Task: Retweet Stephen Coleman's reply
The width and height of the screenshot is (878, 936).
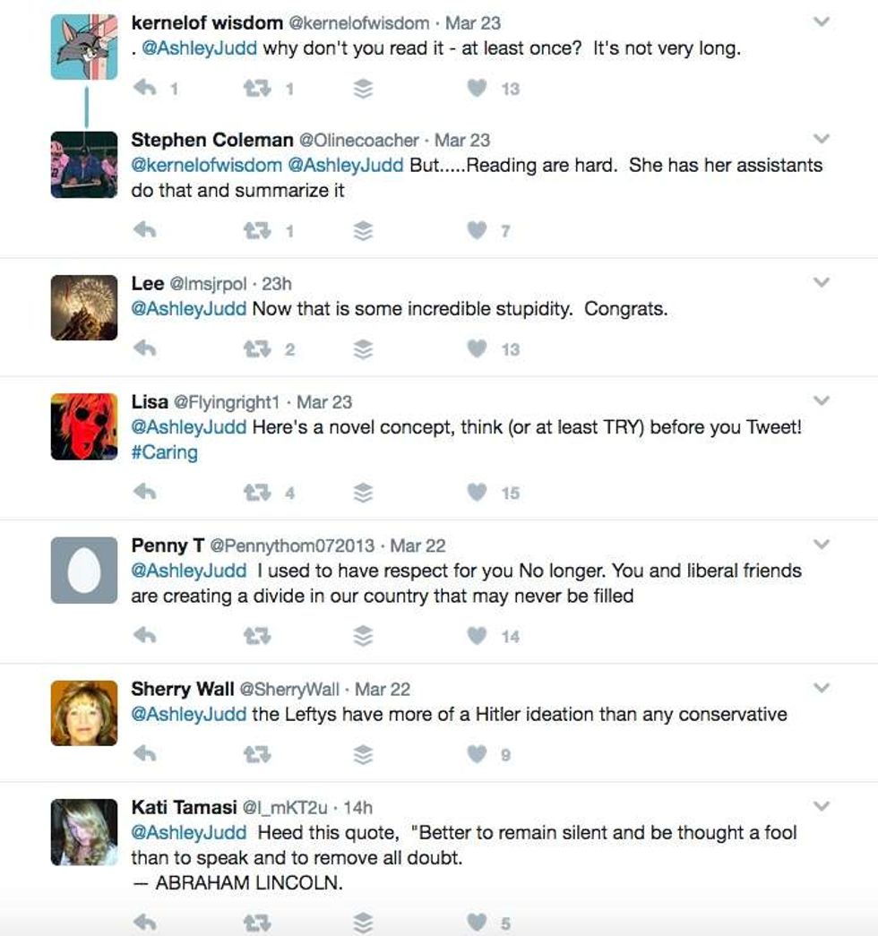Action: (x=259, y=231)
